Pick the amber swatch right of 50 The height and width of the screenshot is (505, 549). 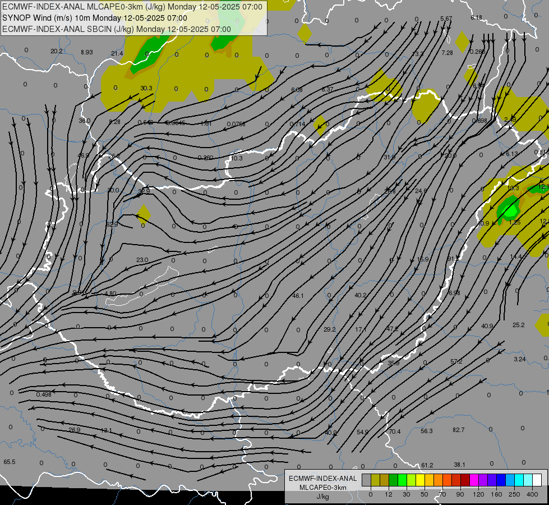click(430, 480)
